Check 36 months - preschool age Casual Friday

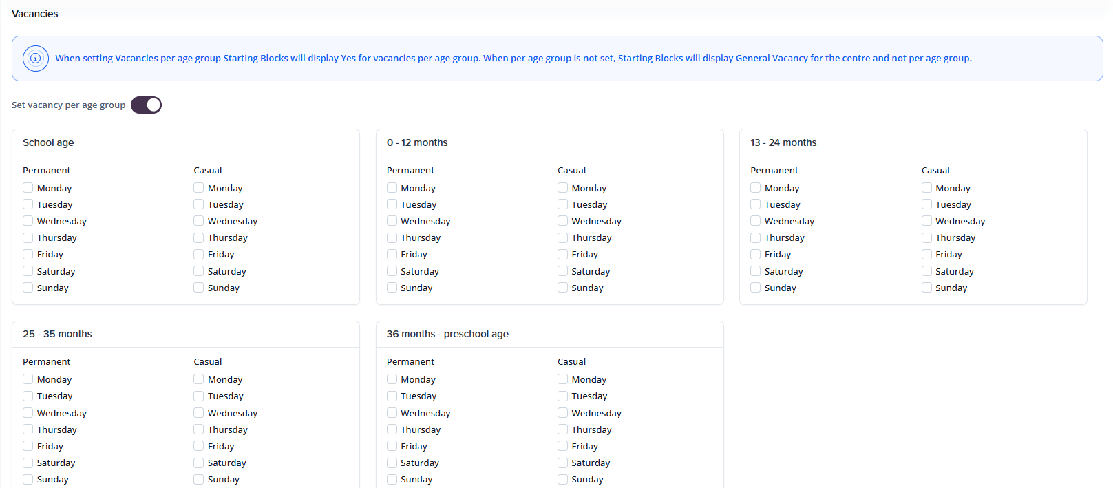click(563, 446)
